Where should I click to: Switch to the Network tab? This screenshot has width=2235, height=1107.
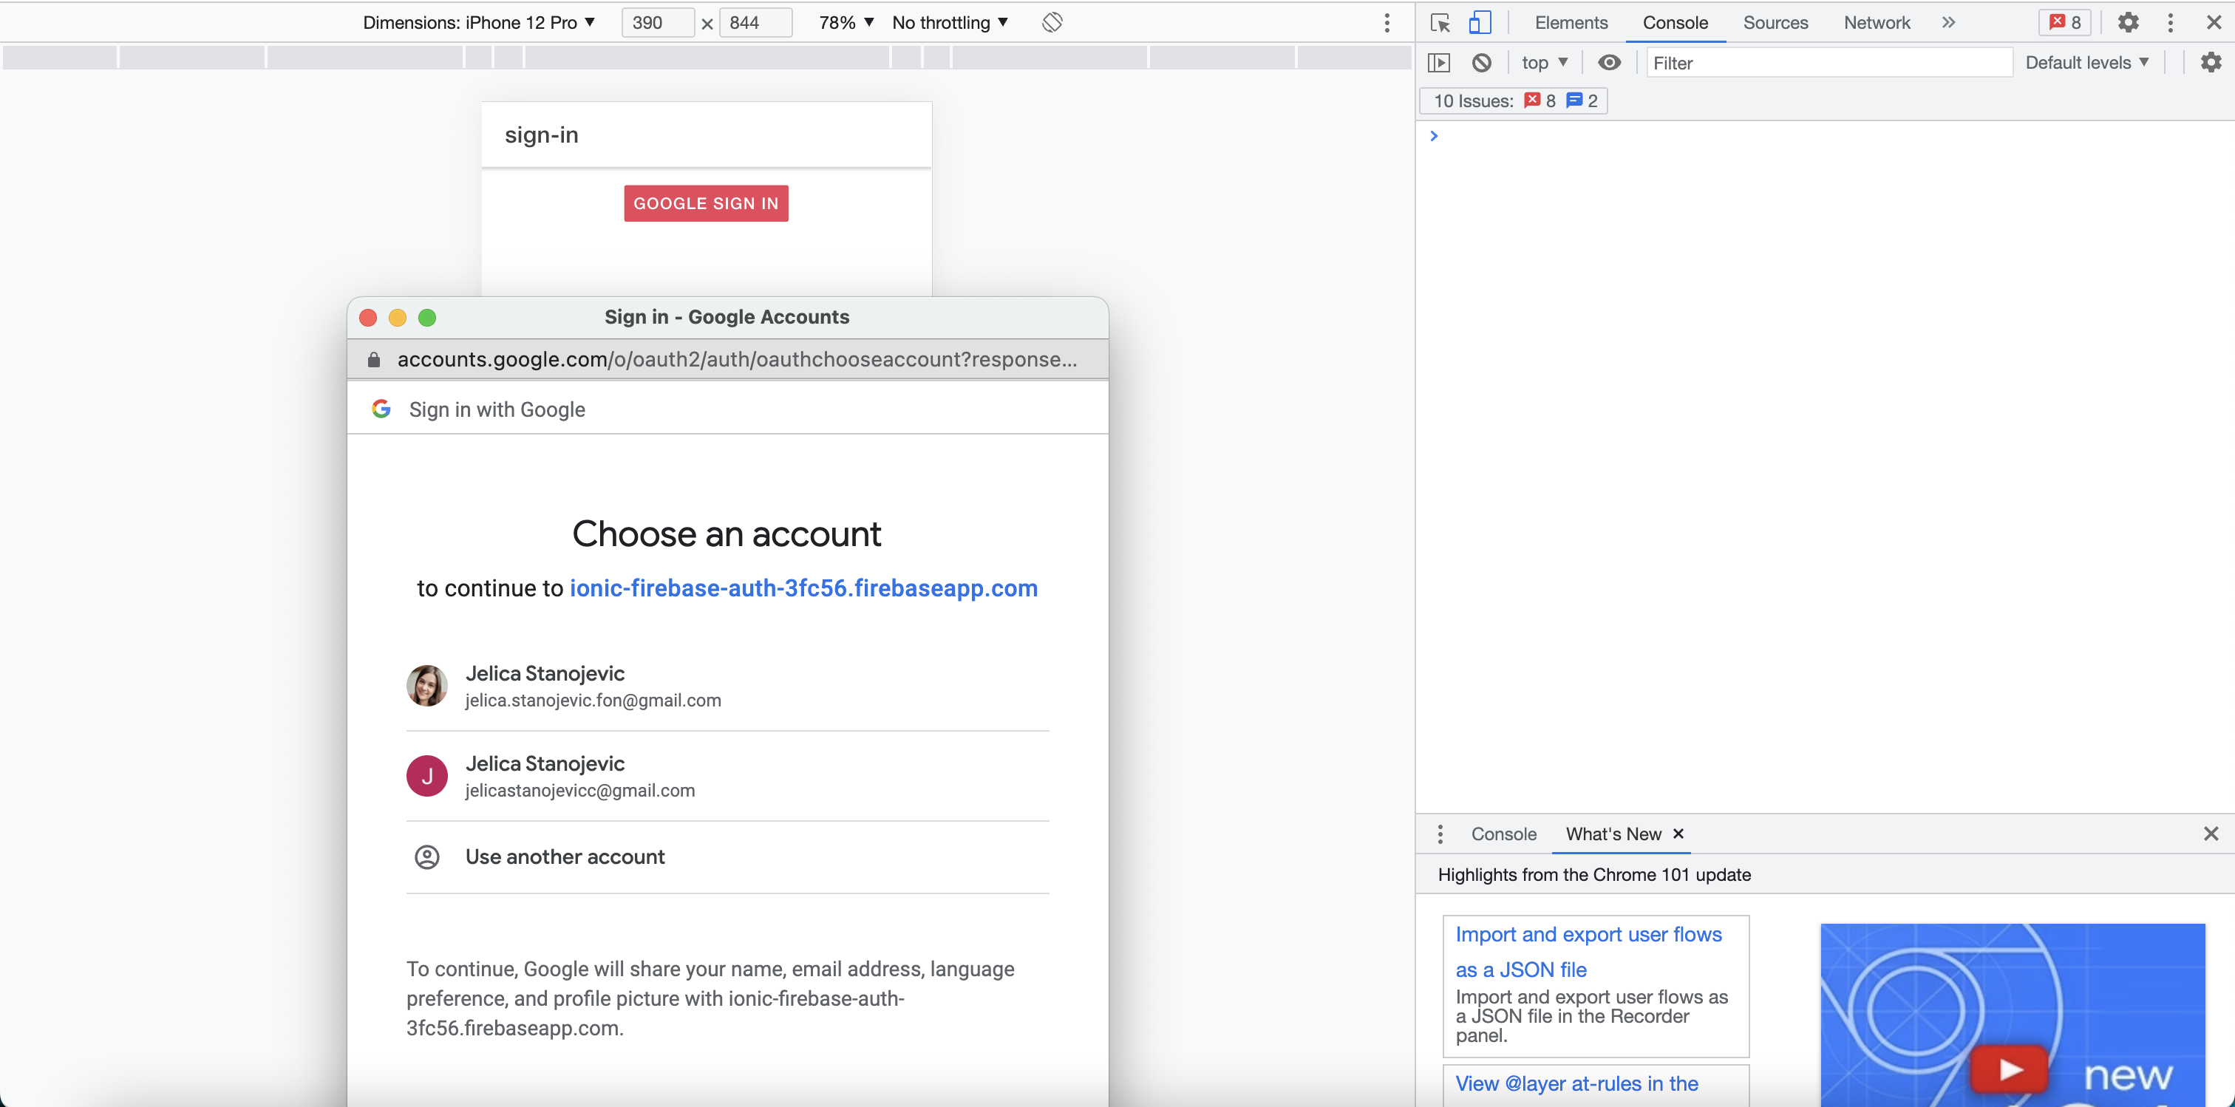click(x=1877, y=23)
